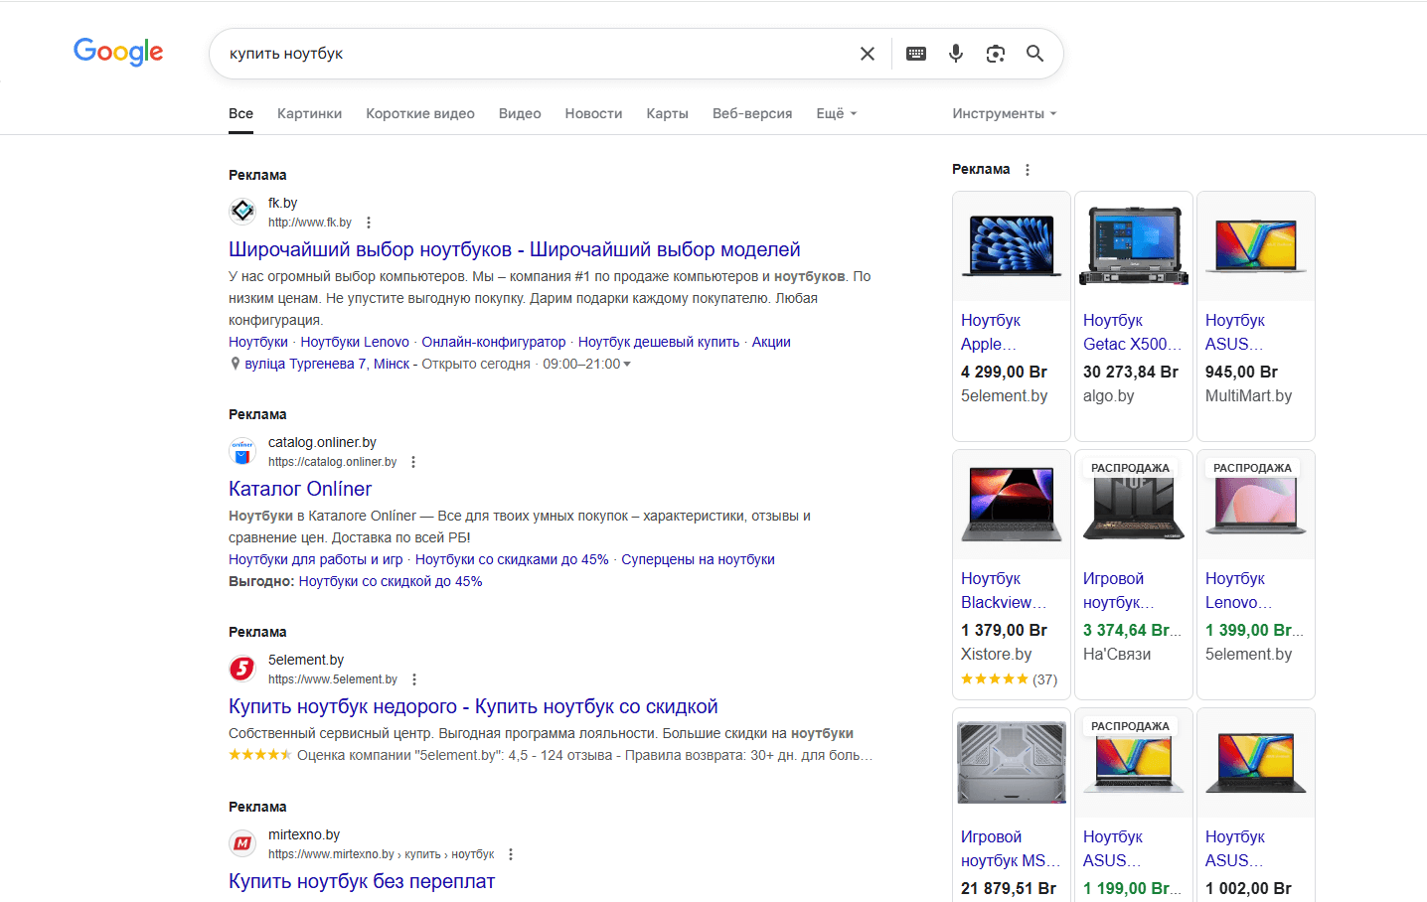This screenshot has height=902, width=1427.
Task: Open three-dot menu next to fk.by ad
Action: click(369, 223)
